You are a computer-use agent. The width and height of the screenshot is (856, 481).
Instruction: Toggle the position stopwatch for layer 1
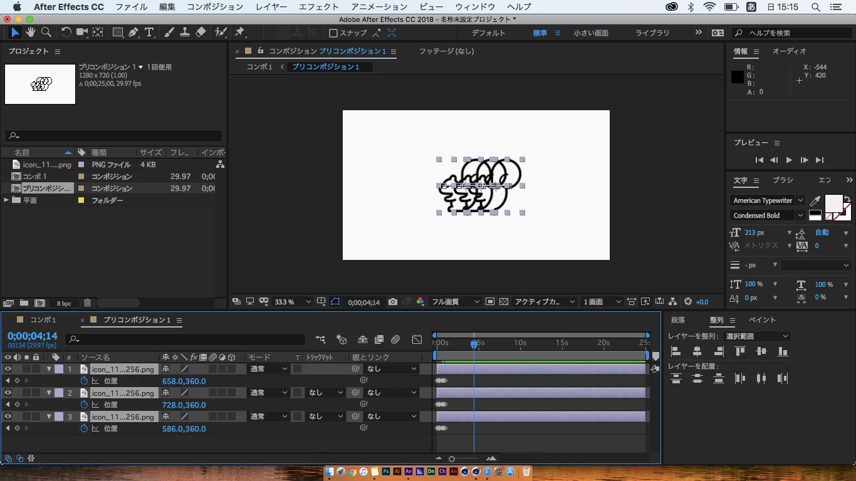coord(85,381)
